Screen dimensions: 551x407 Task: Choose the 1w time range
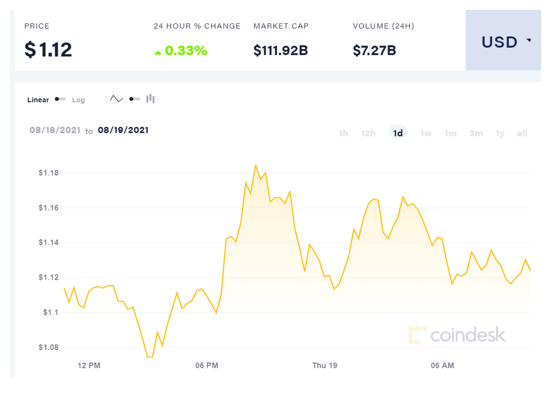click(426, 133)
